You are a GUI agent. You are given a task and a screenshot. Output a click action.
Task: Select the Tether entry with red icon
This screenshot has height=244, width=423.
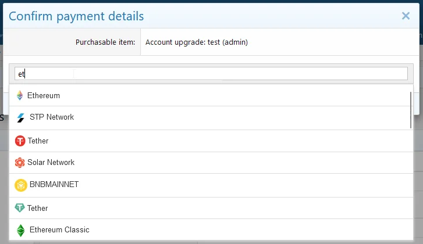38,141
